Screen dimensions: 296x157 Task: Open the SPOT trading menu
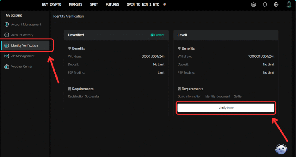pos(94,4)
